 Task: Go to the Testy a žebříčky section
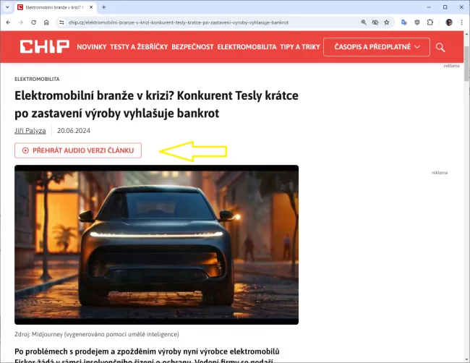click(138, 48)
